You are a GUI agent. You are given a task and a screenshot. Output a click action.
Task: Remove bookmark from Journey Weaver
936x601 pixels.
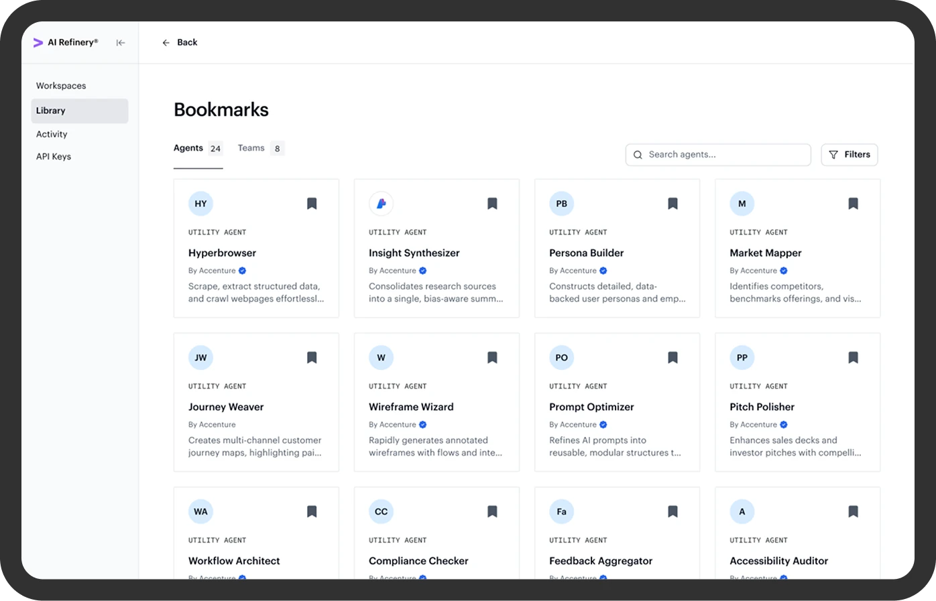tap(312, 358)
